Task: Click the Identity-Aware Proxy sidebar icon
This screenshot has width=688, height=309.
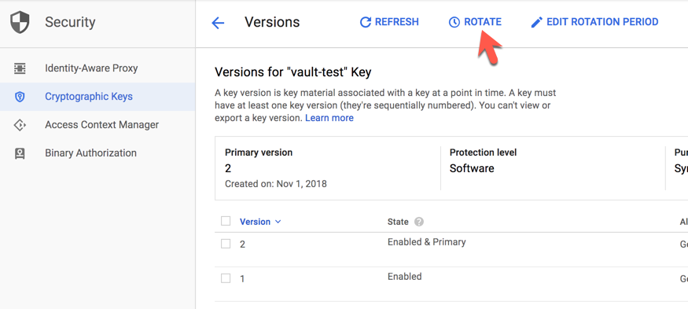Action: point(20,68)
